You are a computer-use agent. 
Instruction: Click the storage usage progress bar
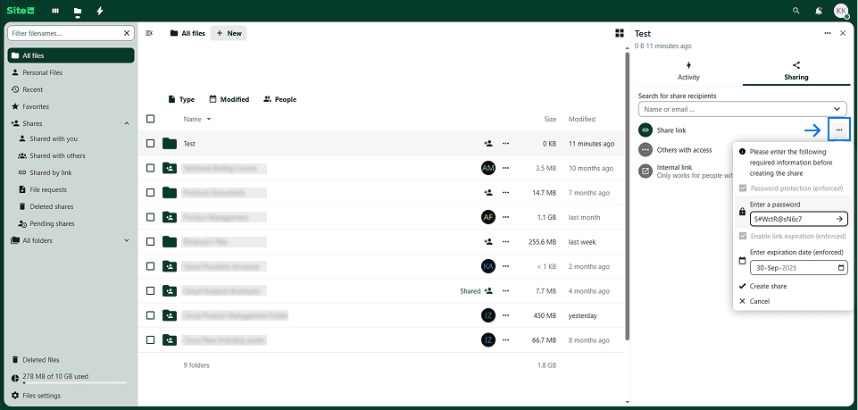tap(68, 383)
